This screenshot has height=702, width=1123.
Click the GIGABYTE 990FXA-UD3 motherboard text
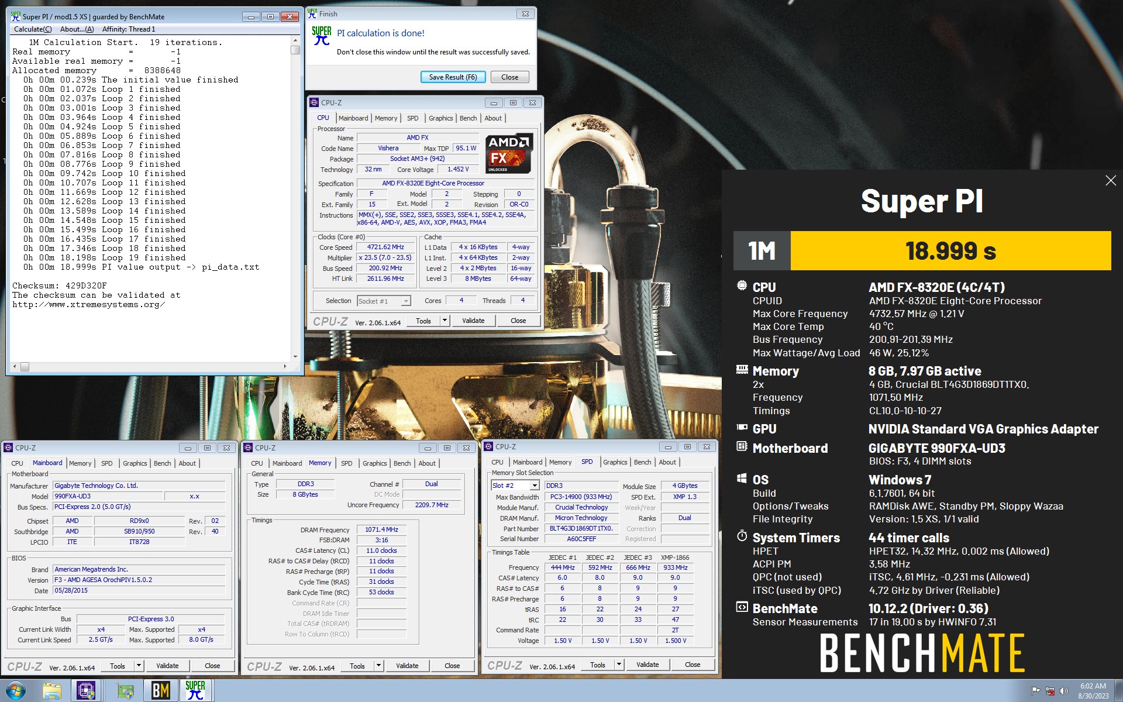[x=936, y=448]
